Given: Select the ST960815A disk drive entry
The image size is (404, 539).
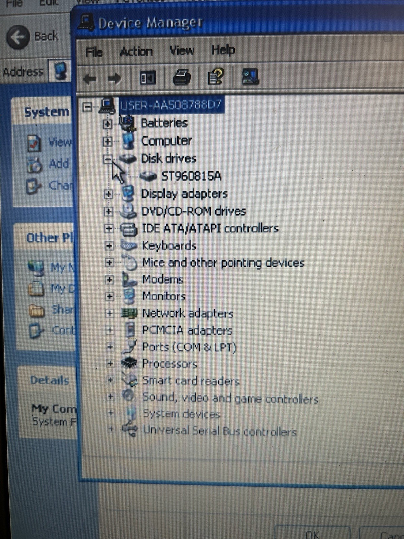Looking at the screenshot, I should click(x=191, y=176).
